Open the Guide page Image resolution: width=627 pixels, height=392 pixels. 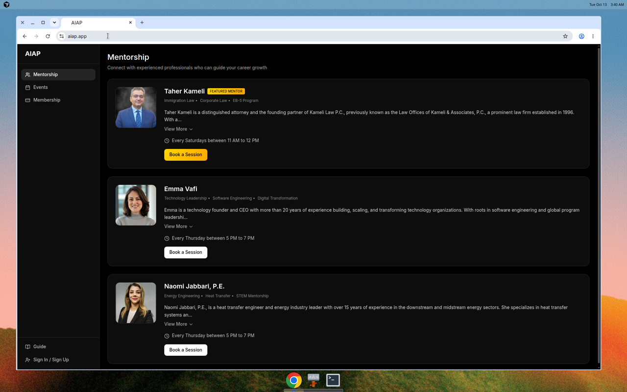(x=58, y=346)
